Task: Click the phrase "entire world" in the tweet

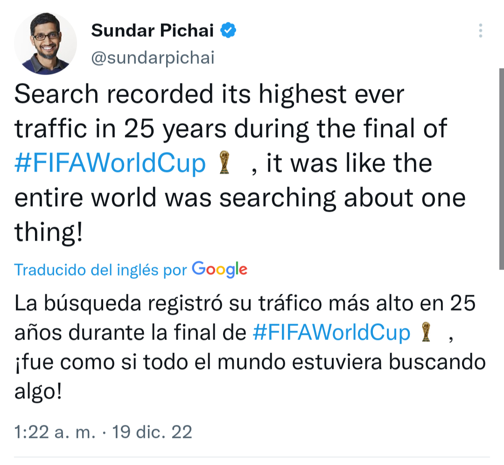Action: pos(85,198)
